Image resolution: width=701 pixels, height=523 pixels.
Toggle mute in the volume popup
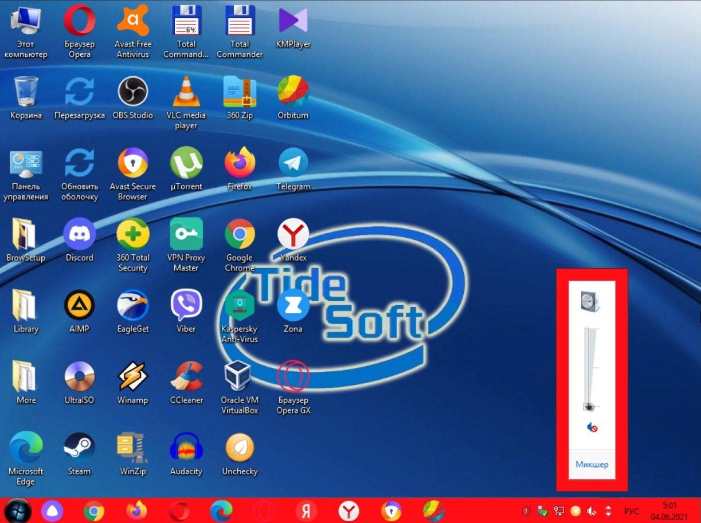pyautogui.click(x=592, y=427)
